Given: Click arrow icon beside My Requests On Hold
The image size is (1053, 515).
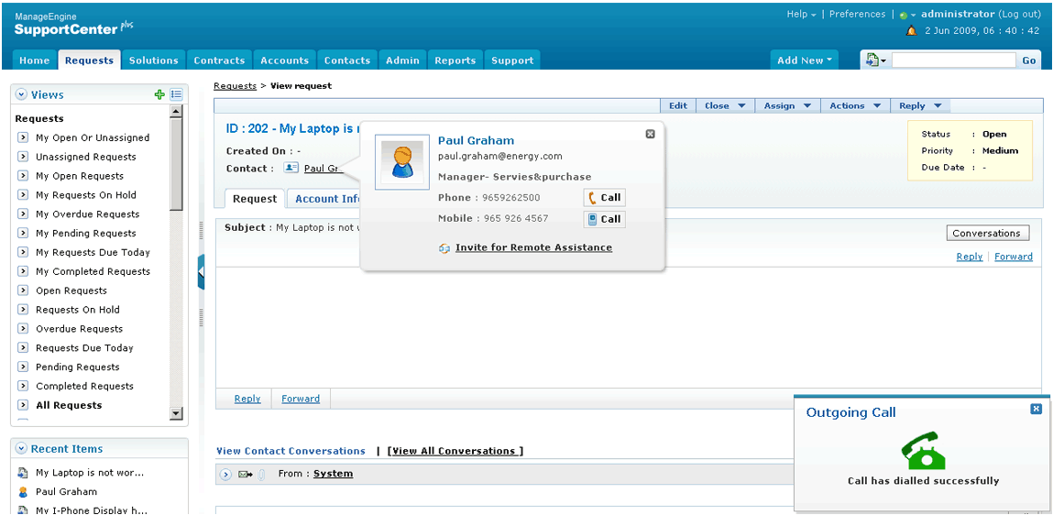Looking at the screenshot, I should tap(22, 194).
